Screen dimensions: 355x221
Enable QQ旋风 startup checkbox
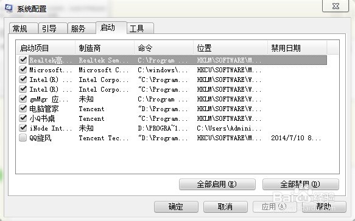click(x=23, y=137)
